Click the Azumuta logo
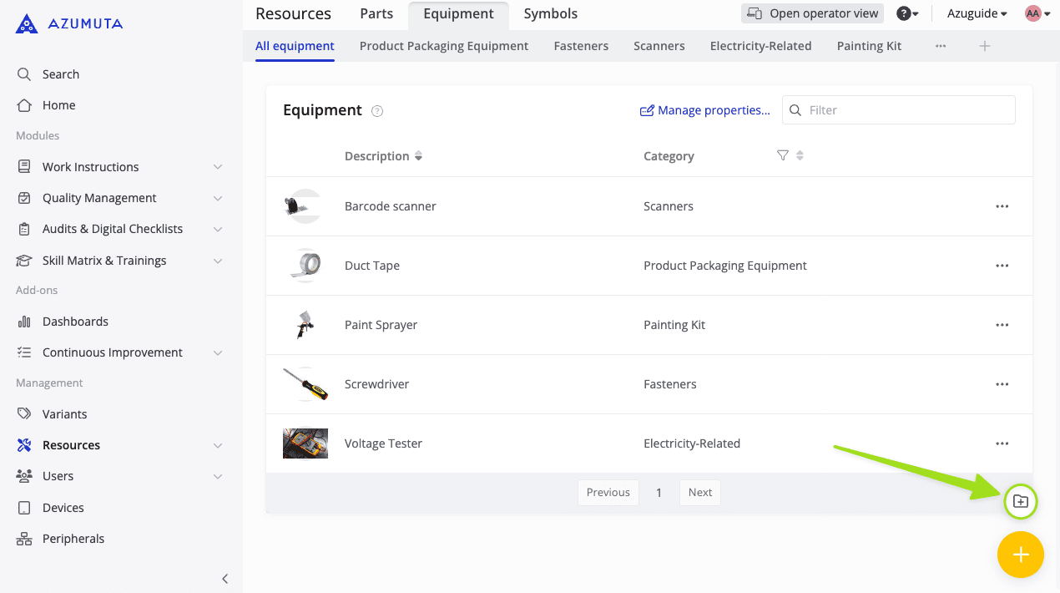The height and width of the screenshot is (593, 1060). pyautogui.click(x=69, y=23)
